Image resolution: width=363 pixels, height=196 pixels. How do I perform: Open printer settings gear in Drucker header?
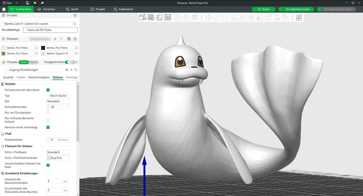pos(75,15)
